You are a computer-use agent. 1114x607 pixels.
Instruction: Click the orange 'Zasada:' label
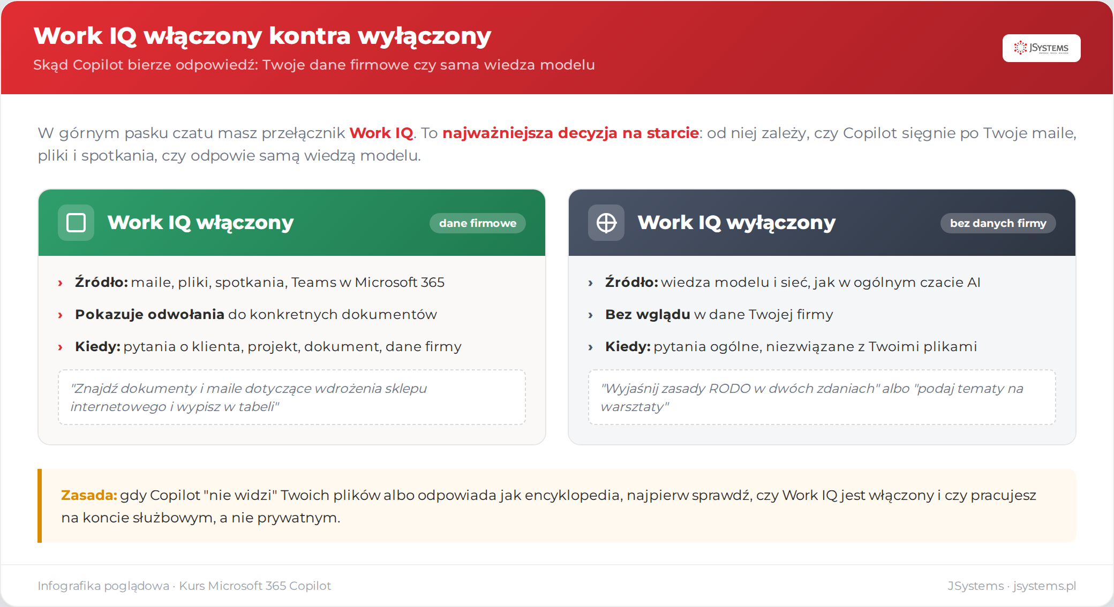89,495
